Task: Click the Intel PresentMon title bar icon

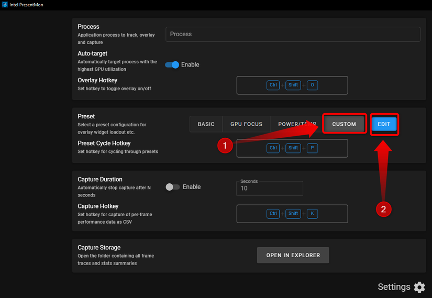Action: coord(4,4)
